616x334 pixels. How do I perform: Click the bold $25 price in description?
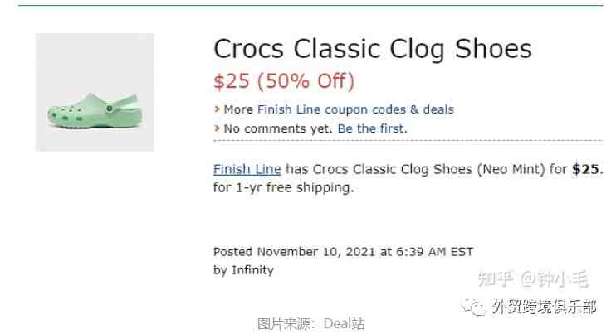(587, 169)
